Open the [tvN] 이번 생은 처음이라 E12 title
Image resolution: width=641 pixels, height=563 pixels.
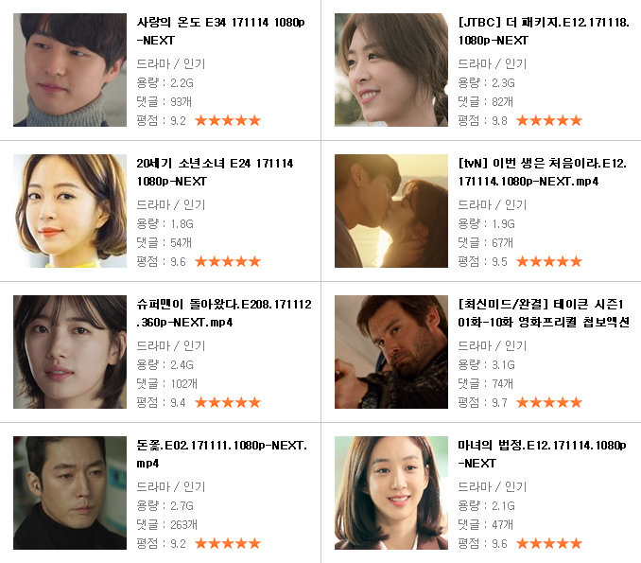point(542,172)
